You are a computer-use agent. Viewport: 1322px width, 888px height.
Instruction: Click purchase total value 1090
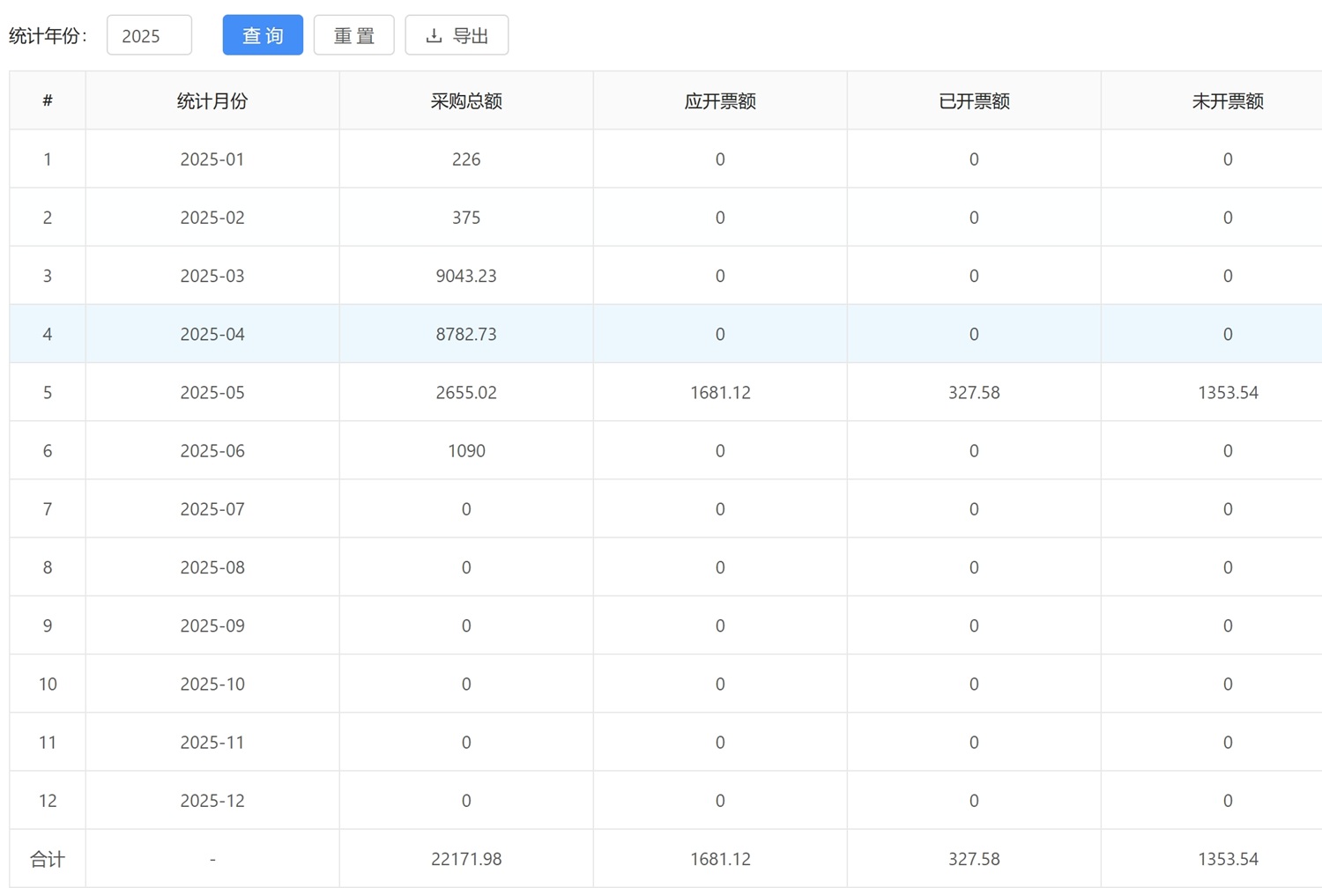tap(466, 450)
